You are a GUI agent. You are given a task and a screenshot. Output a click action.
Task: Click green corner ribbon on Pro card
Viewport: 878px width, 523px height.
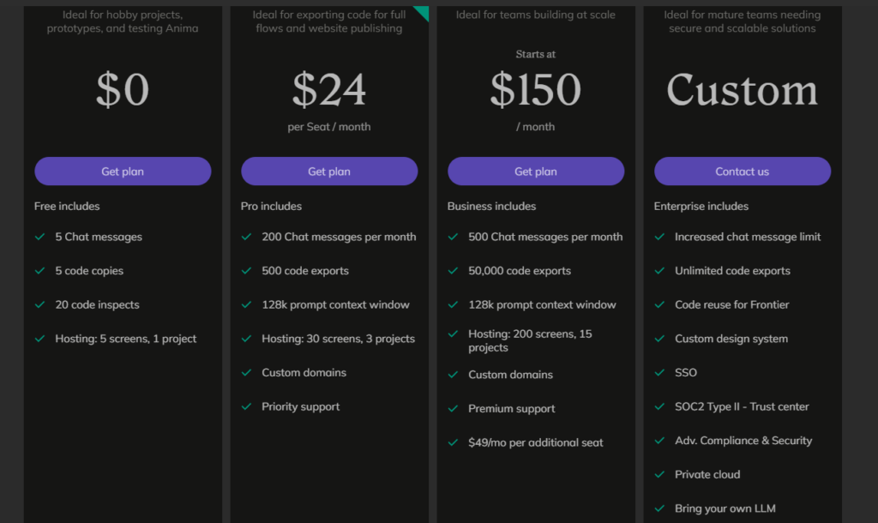point(424,11)
